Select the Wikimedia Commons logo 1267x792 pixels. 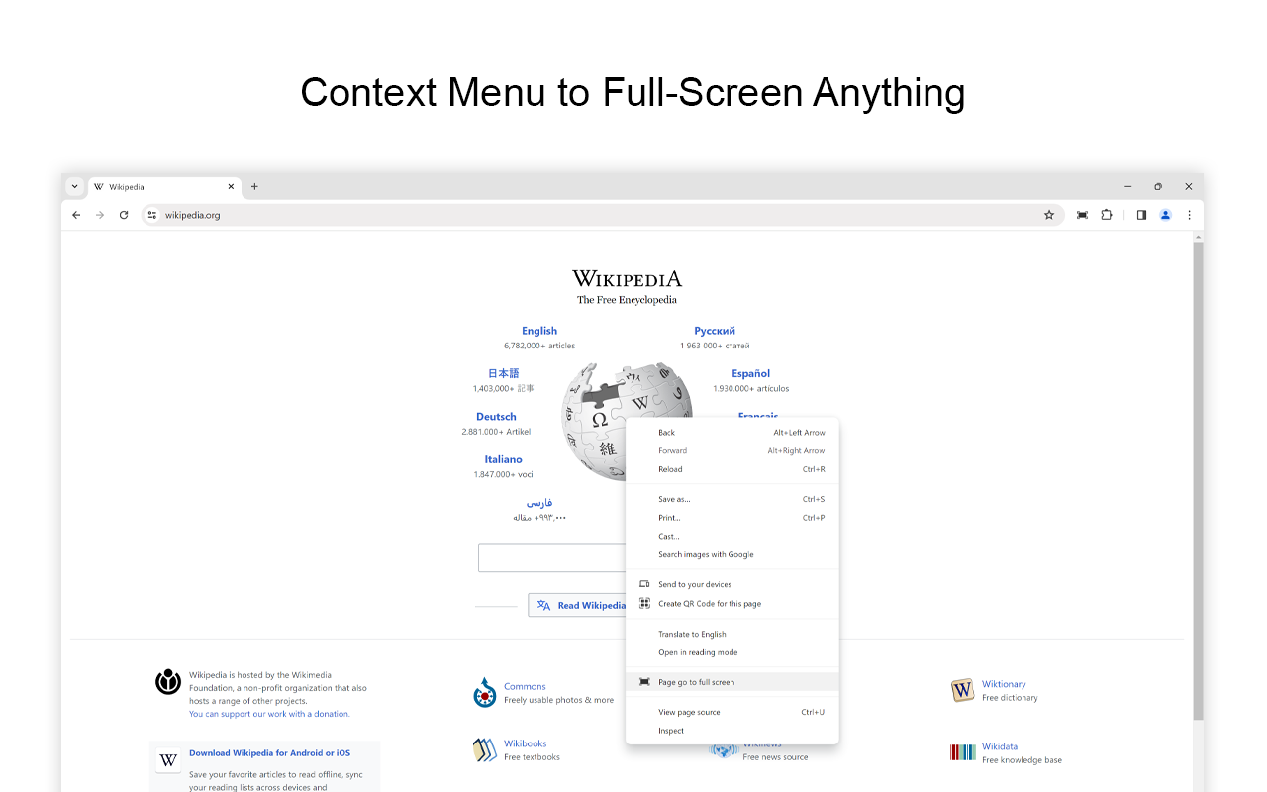pyautogui.click(x=485, y=693)
